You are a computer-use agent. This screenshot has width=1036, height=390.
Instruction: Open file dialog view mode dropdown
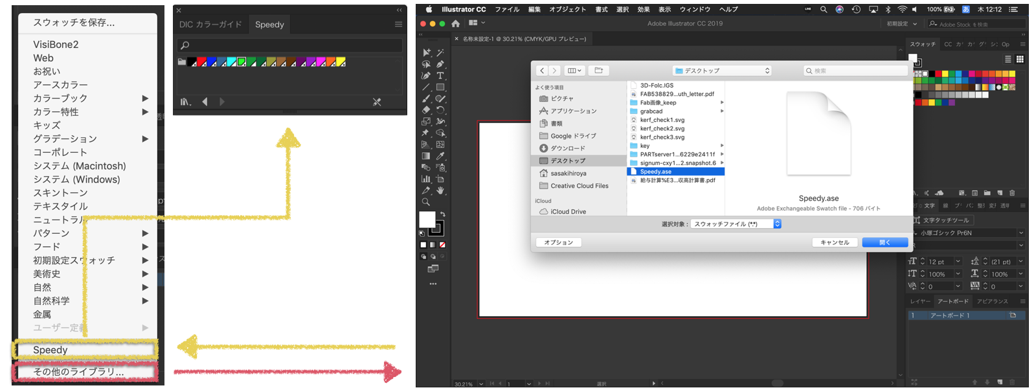click(x=574, y=71)
